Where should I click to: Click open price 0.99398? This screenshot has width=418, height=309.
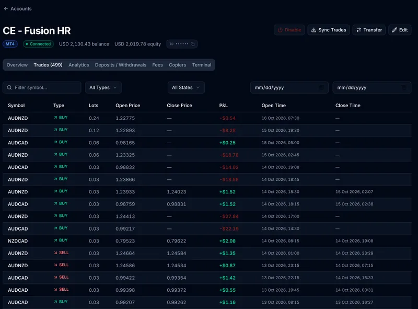pos(125,290)
